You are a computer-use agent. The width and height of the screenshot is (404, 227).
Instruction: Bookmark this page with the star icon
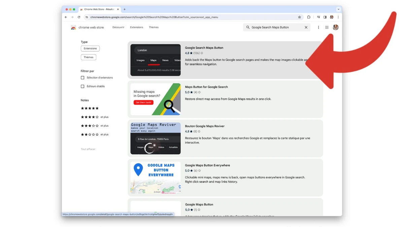[299, 17]
